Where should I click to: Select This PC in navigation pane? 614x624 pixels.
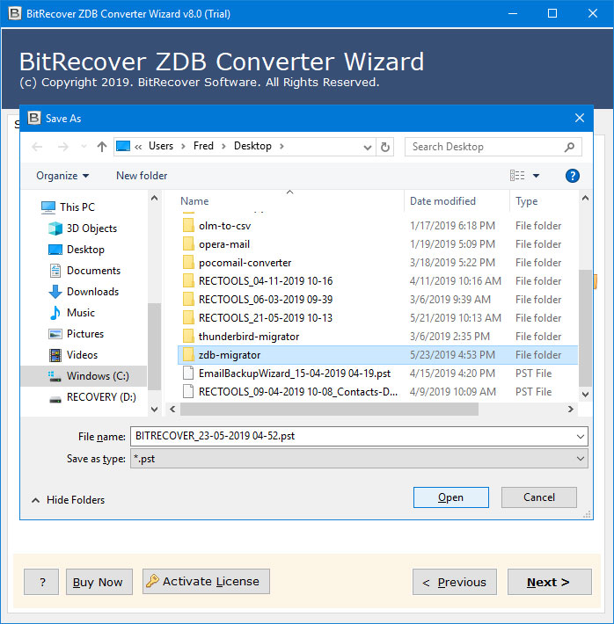(x=77, y=207)
